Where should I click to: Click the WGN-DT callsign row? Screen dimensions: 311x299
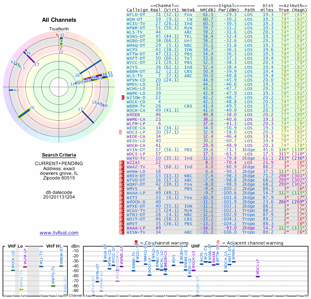(135, 19)
